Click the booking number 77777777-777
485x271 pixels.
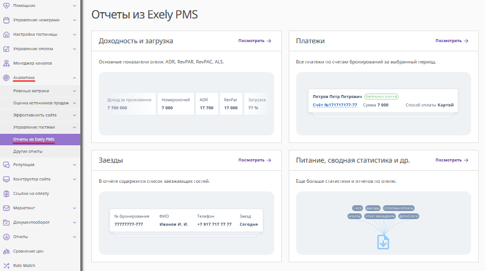[129, 224]
